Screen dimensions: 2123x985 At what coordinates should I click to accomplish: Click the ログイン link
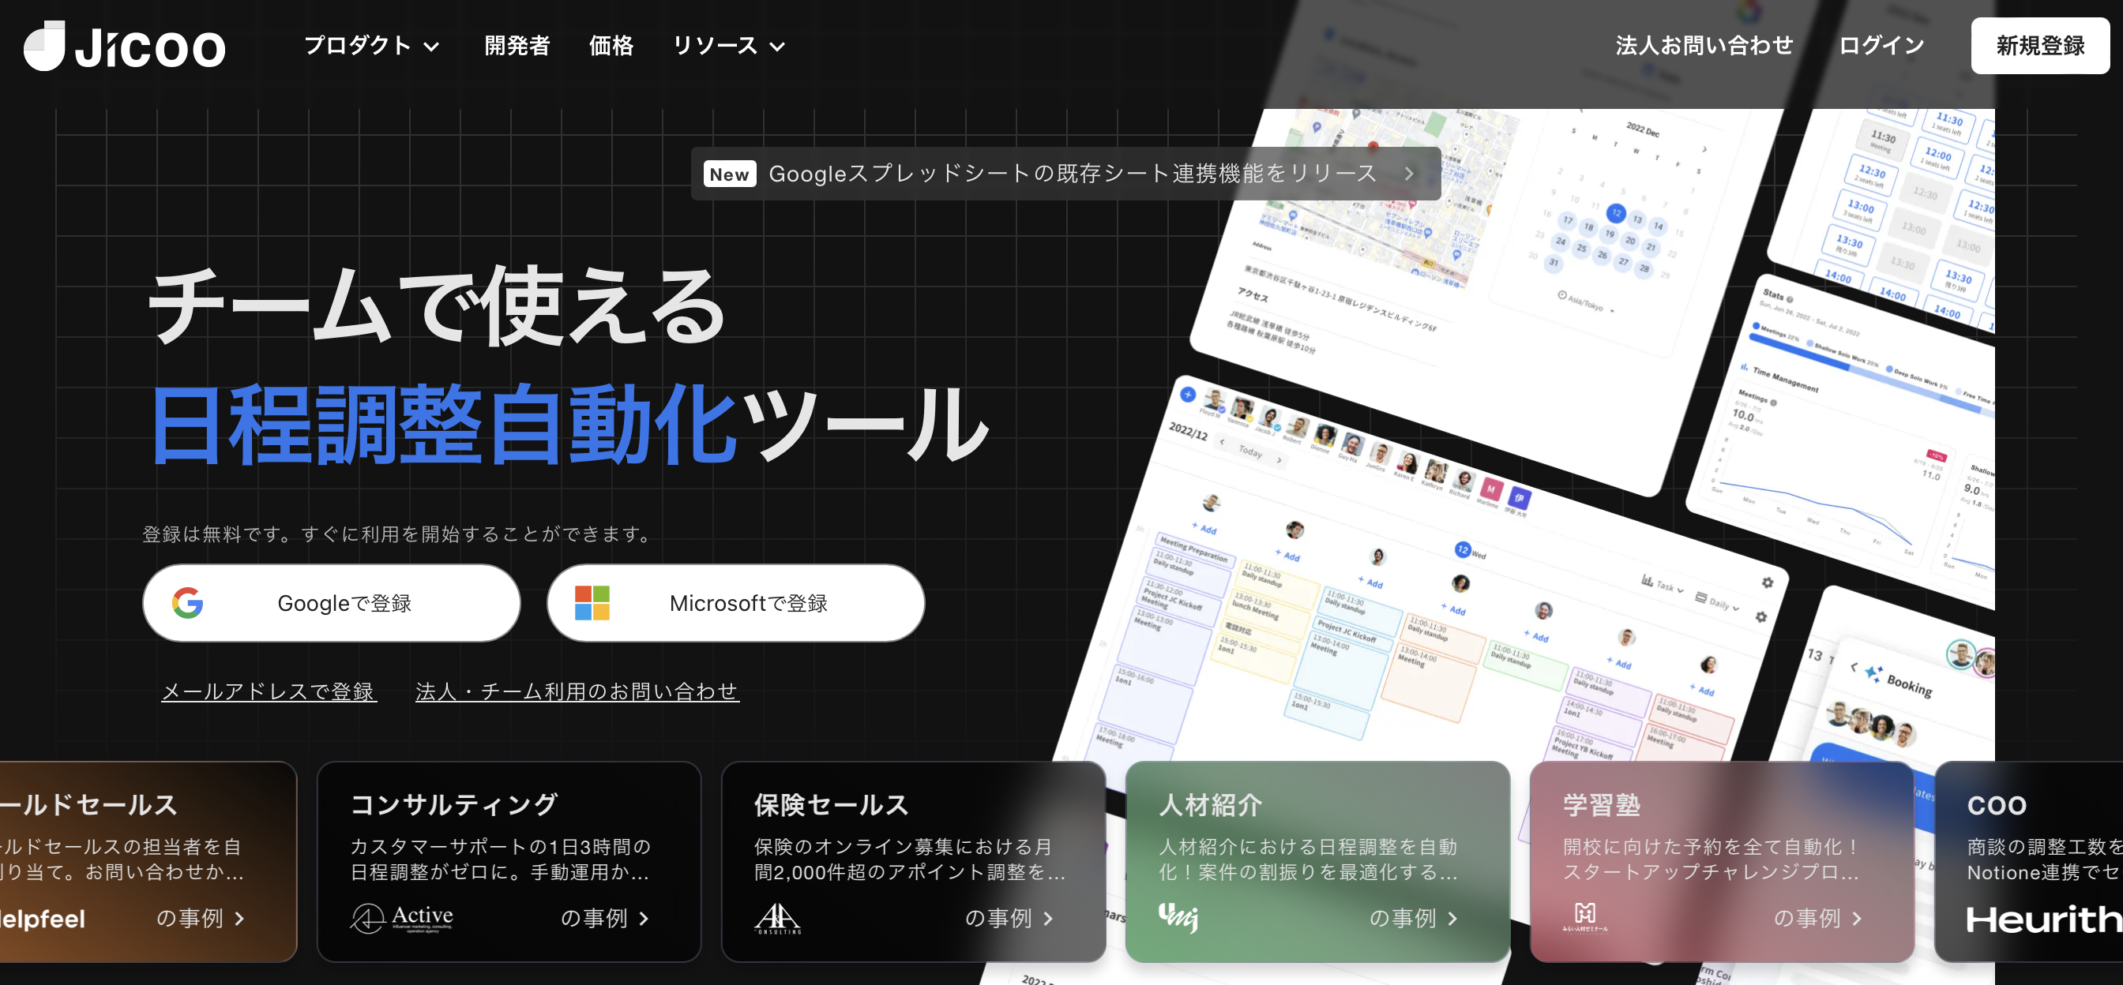pos(1881,46)
